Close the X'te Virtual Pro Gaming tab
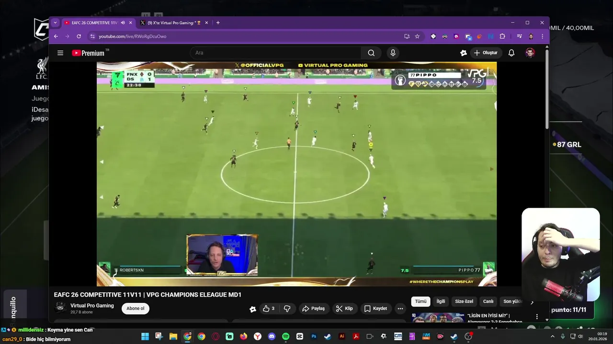613x344 pixels. click(x=207, y=22)
